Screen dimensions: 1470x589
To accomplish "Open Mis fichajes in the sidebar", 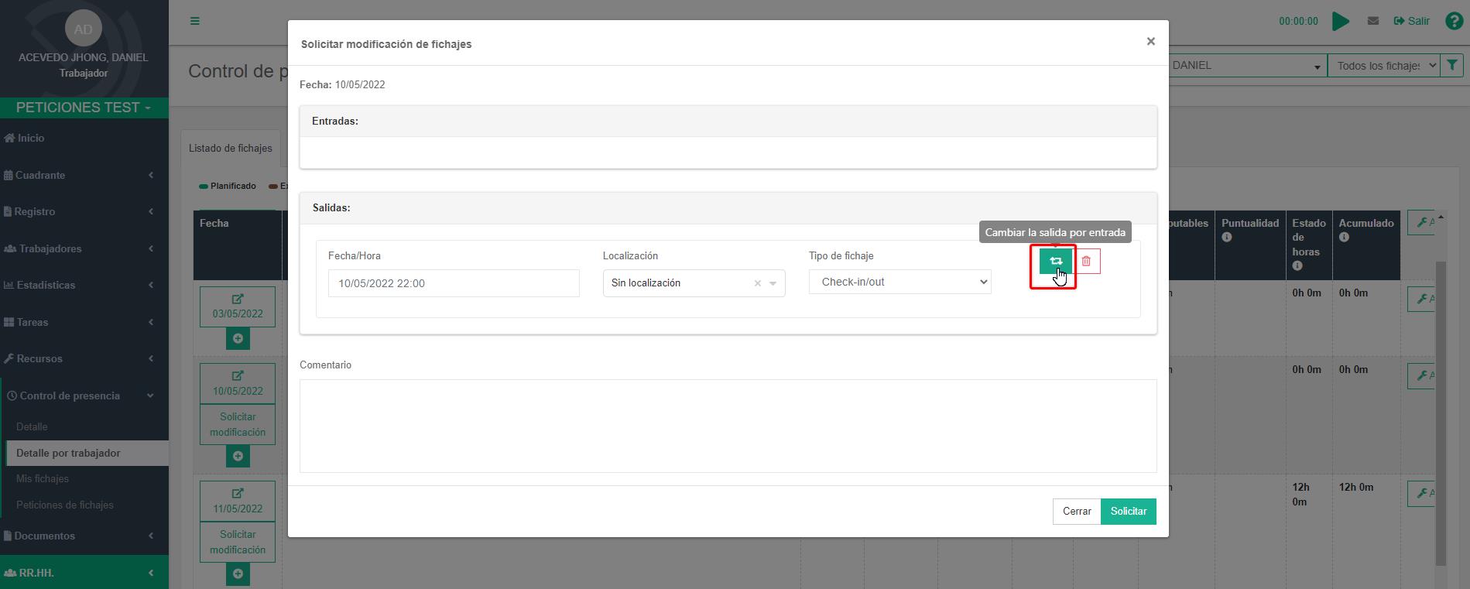I will (x=43, y=478).
